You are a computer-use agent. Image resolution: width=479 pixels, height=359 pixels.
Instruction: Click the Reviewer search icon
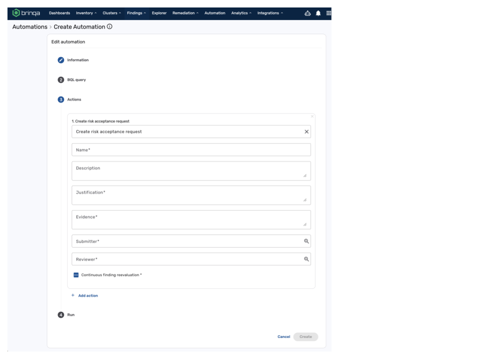coord(306,259)
